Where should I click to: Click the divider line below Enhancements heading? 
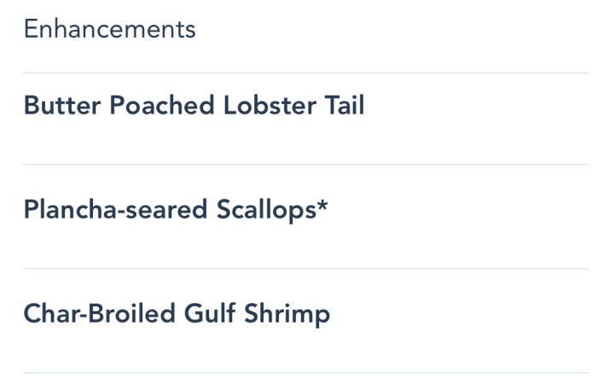pos(305,73)
